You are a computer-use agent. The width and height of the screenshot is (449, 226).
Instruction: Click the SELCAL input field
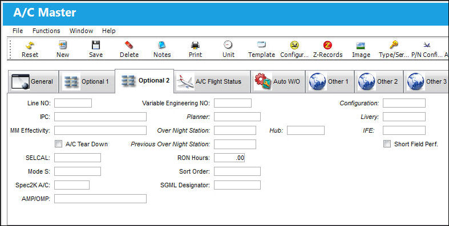[78, 158]
